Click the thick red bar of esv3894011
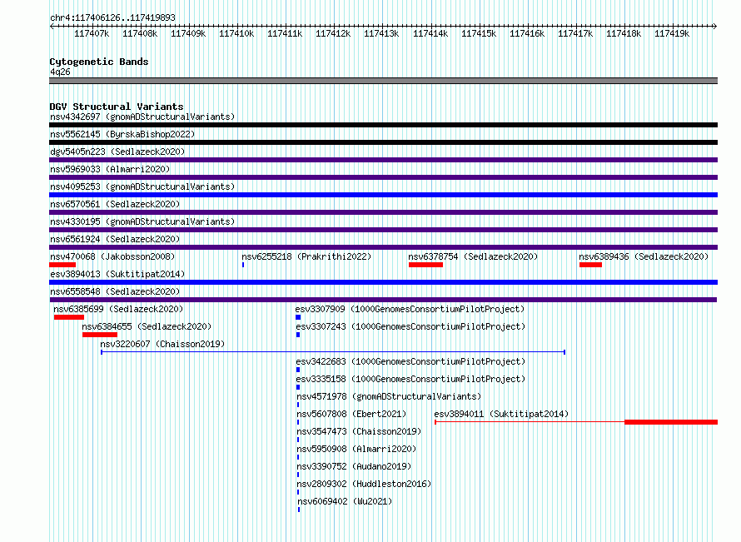 point(671,422)
